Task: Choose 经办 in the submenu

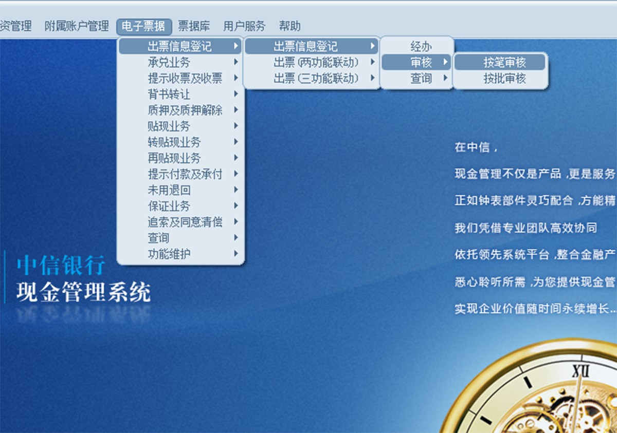Action: point(417,46)
